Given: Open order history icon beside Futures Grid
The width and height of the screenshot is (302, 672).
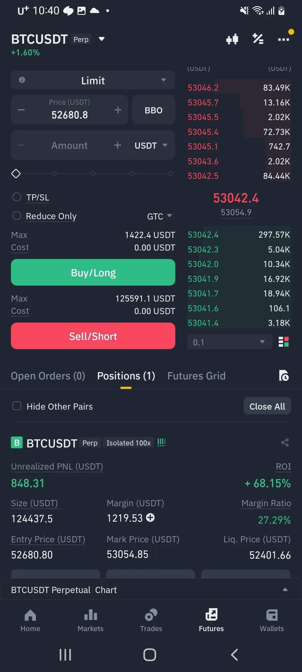Looking at the screenshot, I should point(284,376).
